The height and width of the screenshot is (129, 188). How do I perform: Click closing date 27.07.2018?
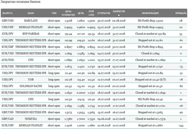coord(119,60)
